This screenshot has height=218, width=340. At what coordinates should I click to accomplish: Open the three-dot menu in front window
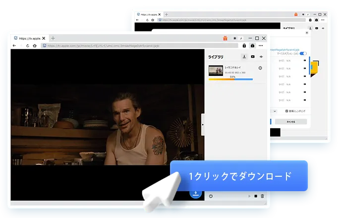tap(261, 46)
